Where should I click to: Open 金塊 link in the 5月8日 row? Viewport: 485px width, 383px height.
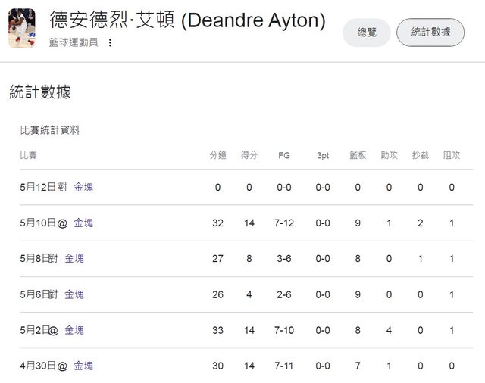(74, 258)
